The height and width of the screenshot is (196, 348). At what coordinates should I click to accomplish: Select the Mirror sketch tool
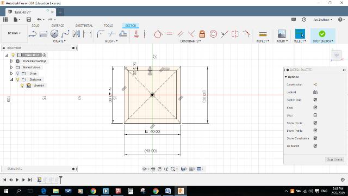76,34
